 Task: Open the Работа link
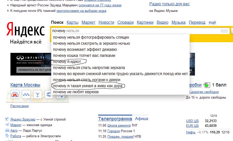point(16,136)
